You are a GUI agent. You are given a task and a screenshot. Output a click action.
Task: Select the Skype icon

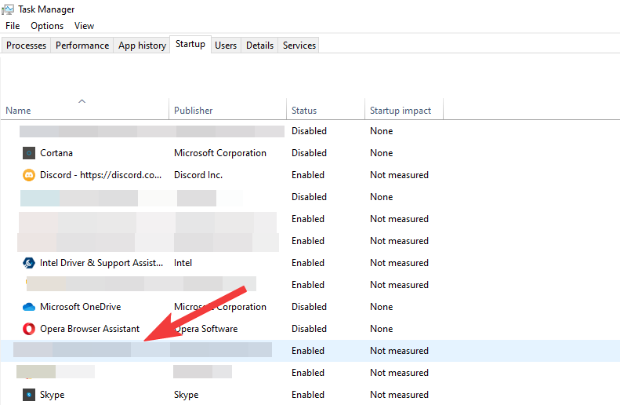click(x=29, y=395)
